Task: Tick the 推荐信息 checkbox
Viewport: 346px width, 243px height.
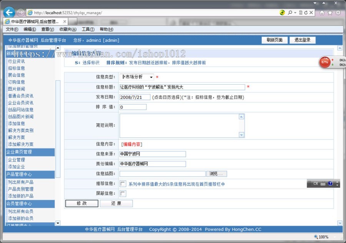Action: coord(123,184)
